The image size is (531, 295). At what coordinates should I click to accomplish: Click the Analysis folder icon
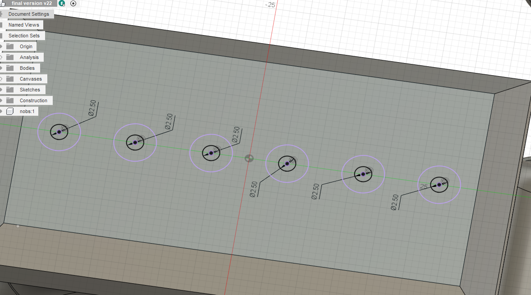(x=10, y=57)
